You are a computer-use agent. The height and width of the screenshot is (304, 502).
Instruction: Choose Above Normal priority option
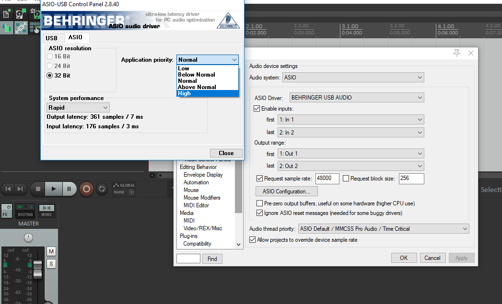pyautogui.click(x=208, y=87)
